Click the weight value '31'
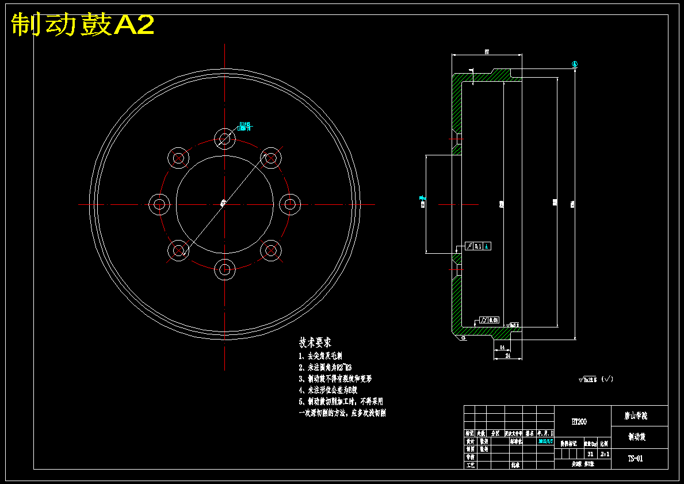Viewport: 684px width, 484px height. coord(591,454)
